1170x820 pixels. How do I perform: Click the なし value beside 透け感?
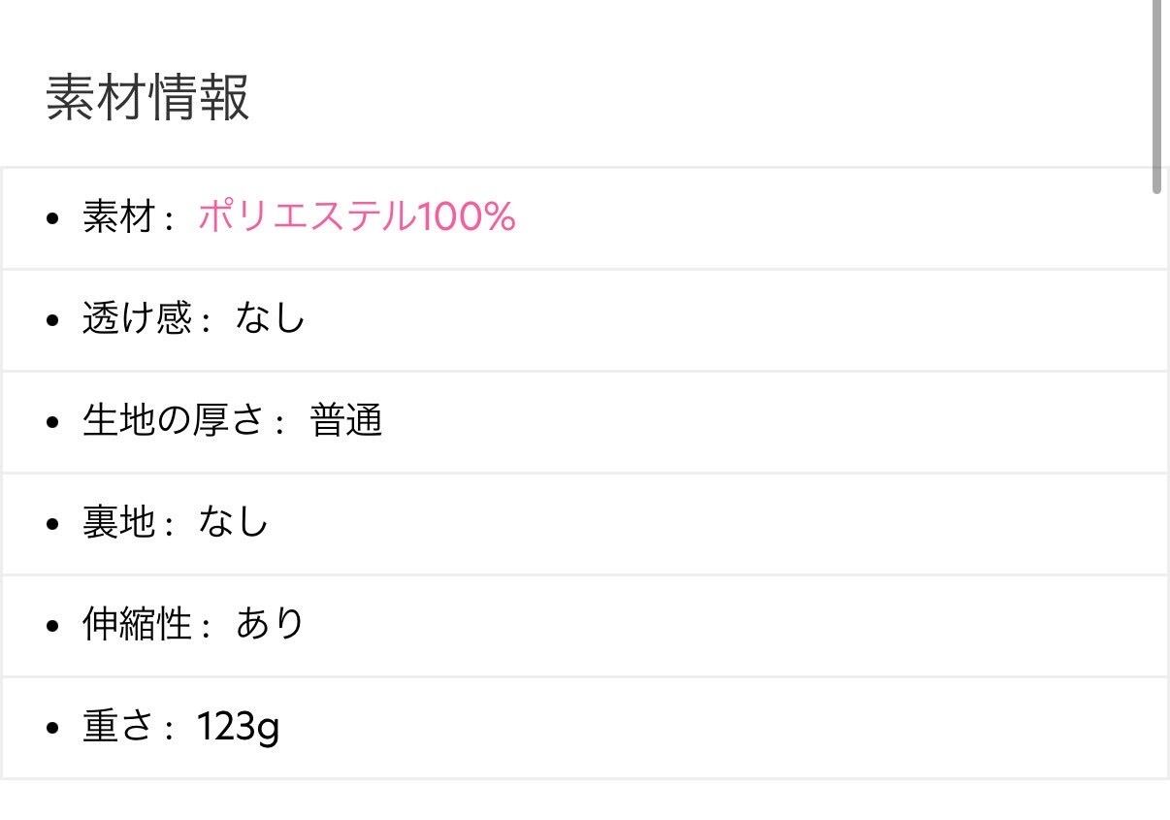click(270, 318)
